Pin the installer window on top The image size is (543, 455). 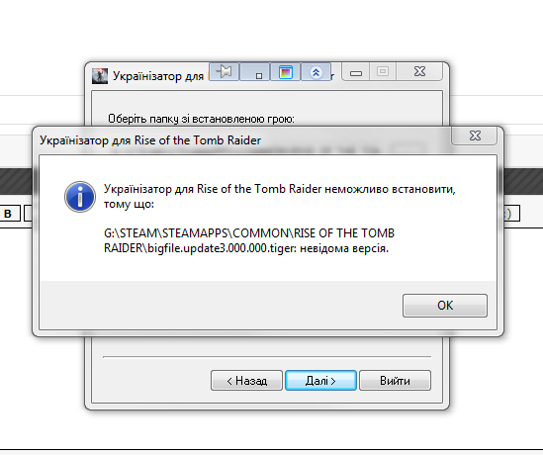tap(225, 71)
